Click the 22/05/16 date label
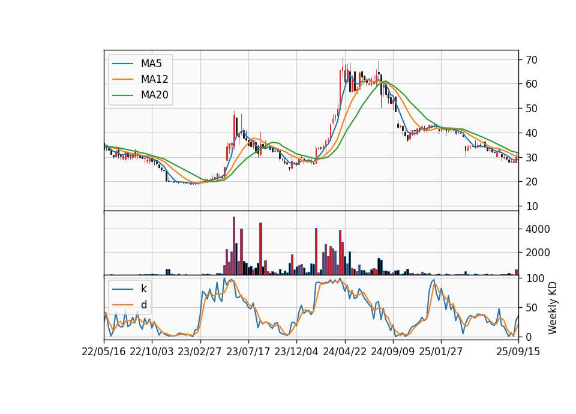This screenshot has width=576, height=414. pos(104,352)
